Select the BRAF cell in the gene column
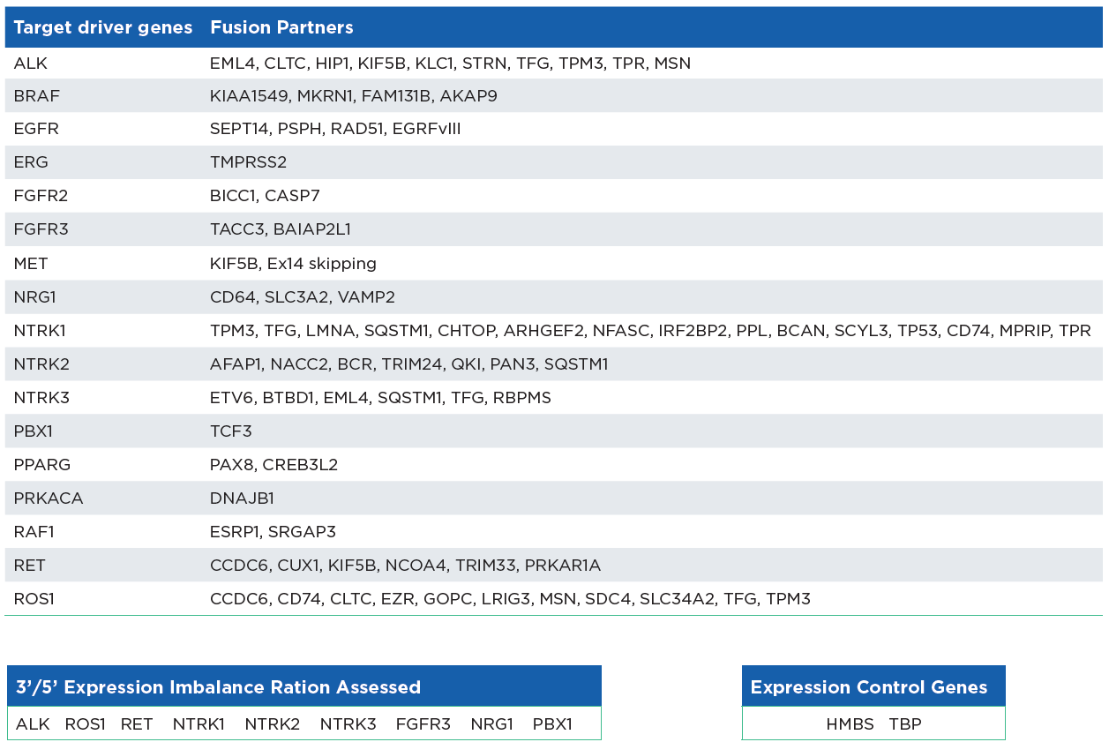The height and width of the screenshot is (742, 1109). coord(37,95)
